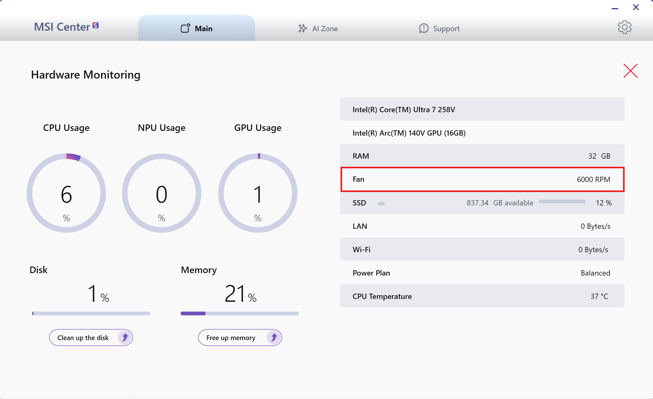
Task: Click the Power Plan Balanced value
Action: (x=595, y=273)
